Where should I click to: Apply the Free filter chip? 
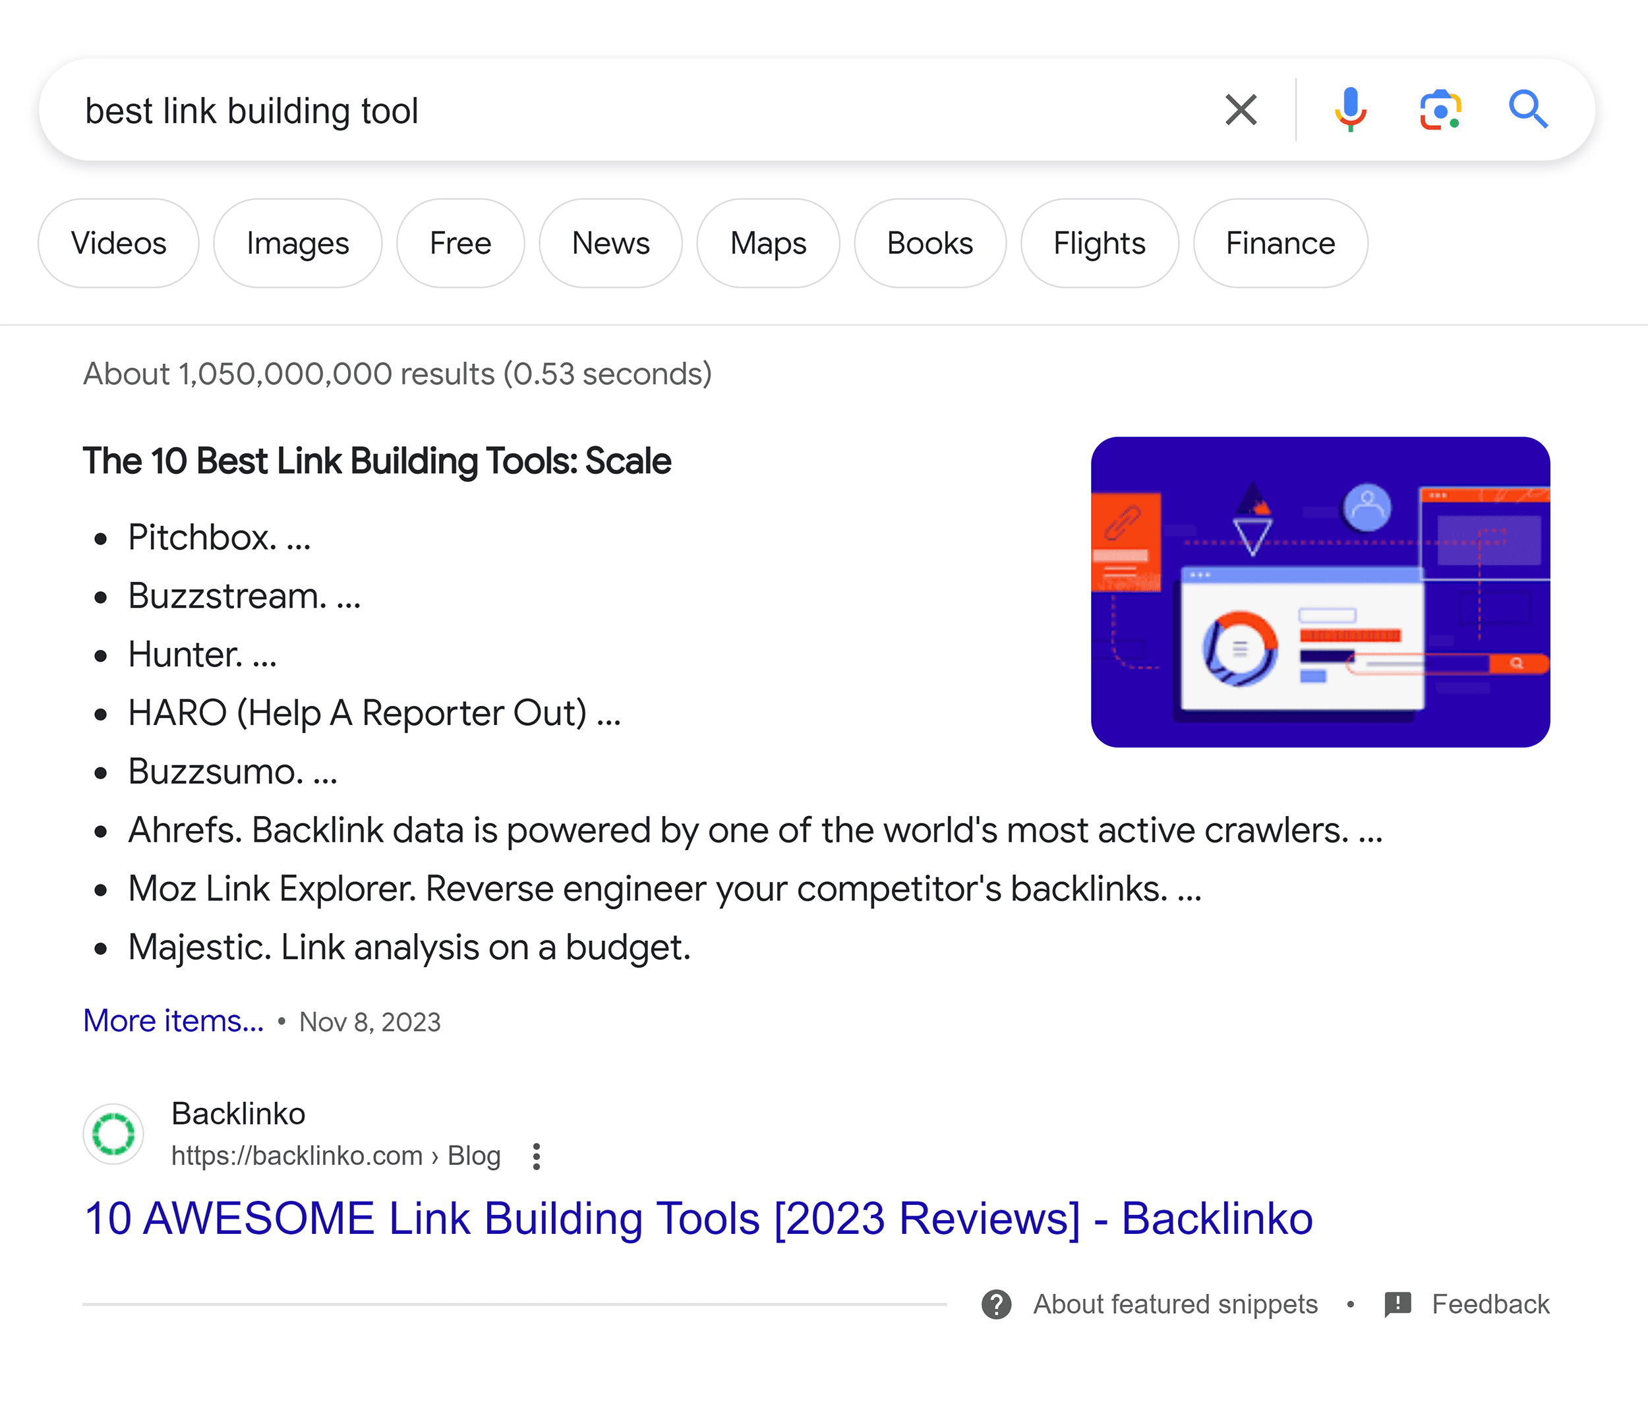(459, 243)
